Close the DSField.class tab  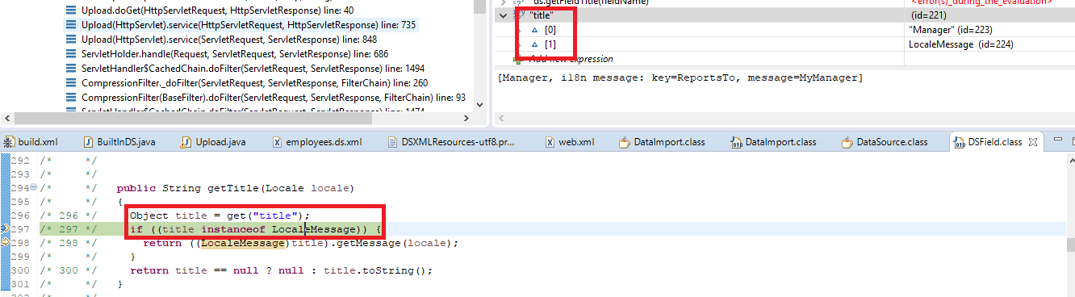point(1033,142)
